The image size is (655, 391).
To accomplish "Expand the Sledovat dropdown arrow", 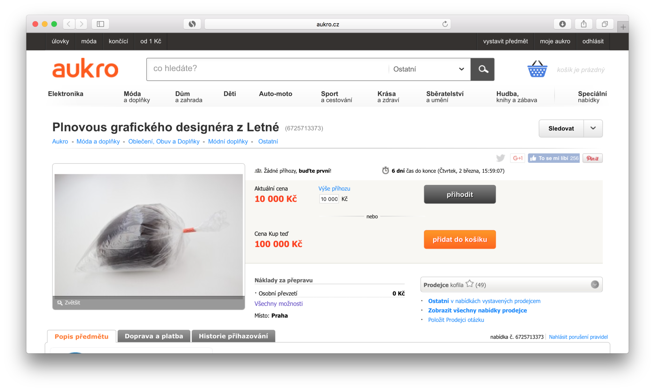I will pyautogui.click(x=593, y=128).
